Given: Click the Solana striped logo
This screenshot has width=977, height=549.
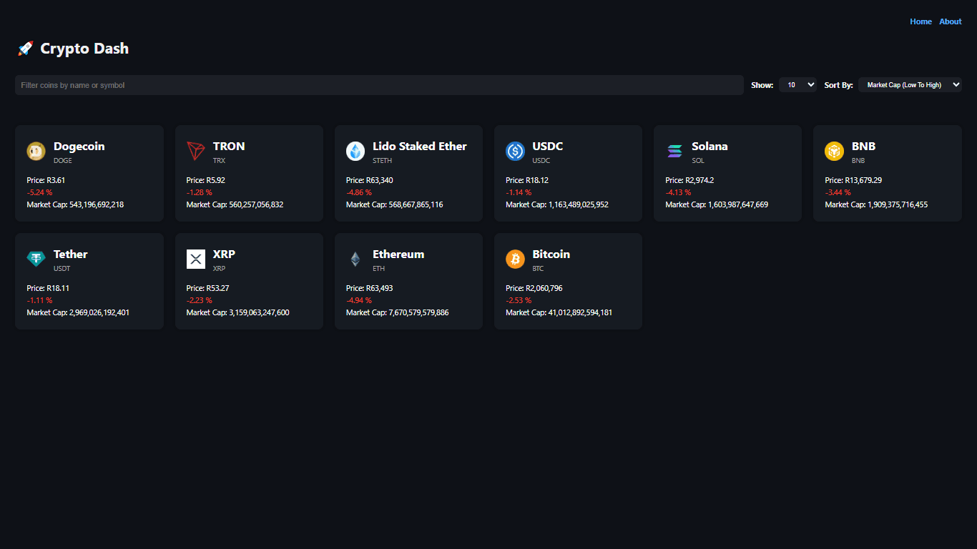Looking at the screenshot, I should (674, 151).
